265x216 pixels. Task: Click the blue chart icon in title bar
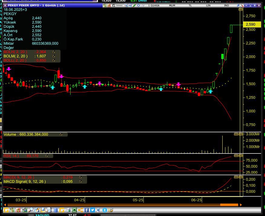pos(130,5)
